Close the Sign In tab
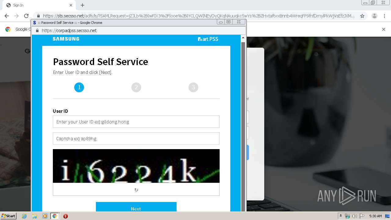Image resolution: width=391 pixels, height=220 pixels. tap(71, 5)
